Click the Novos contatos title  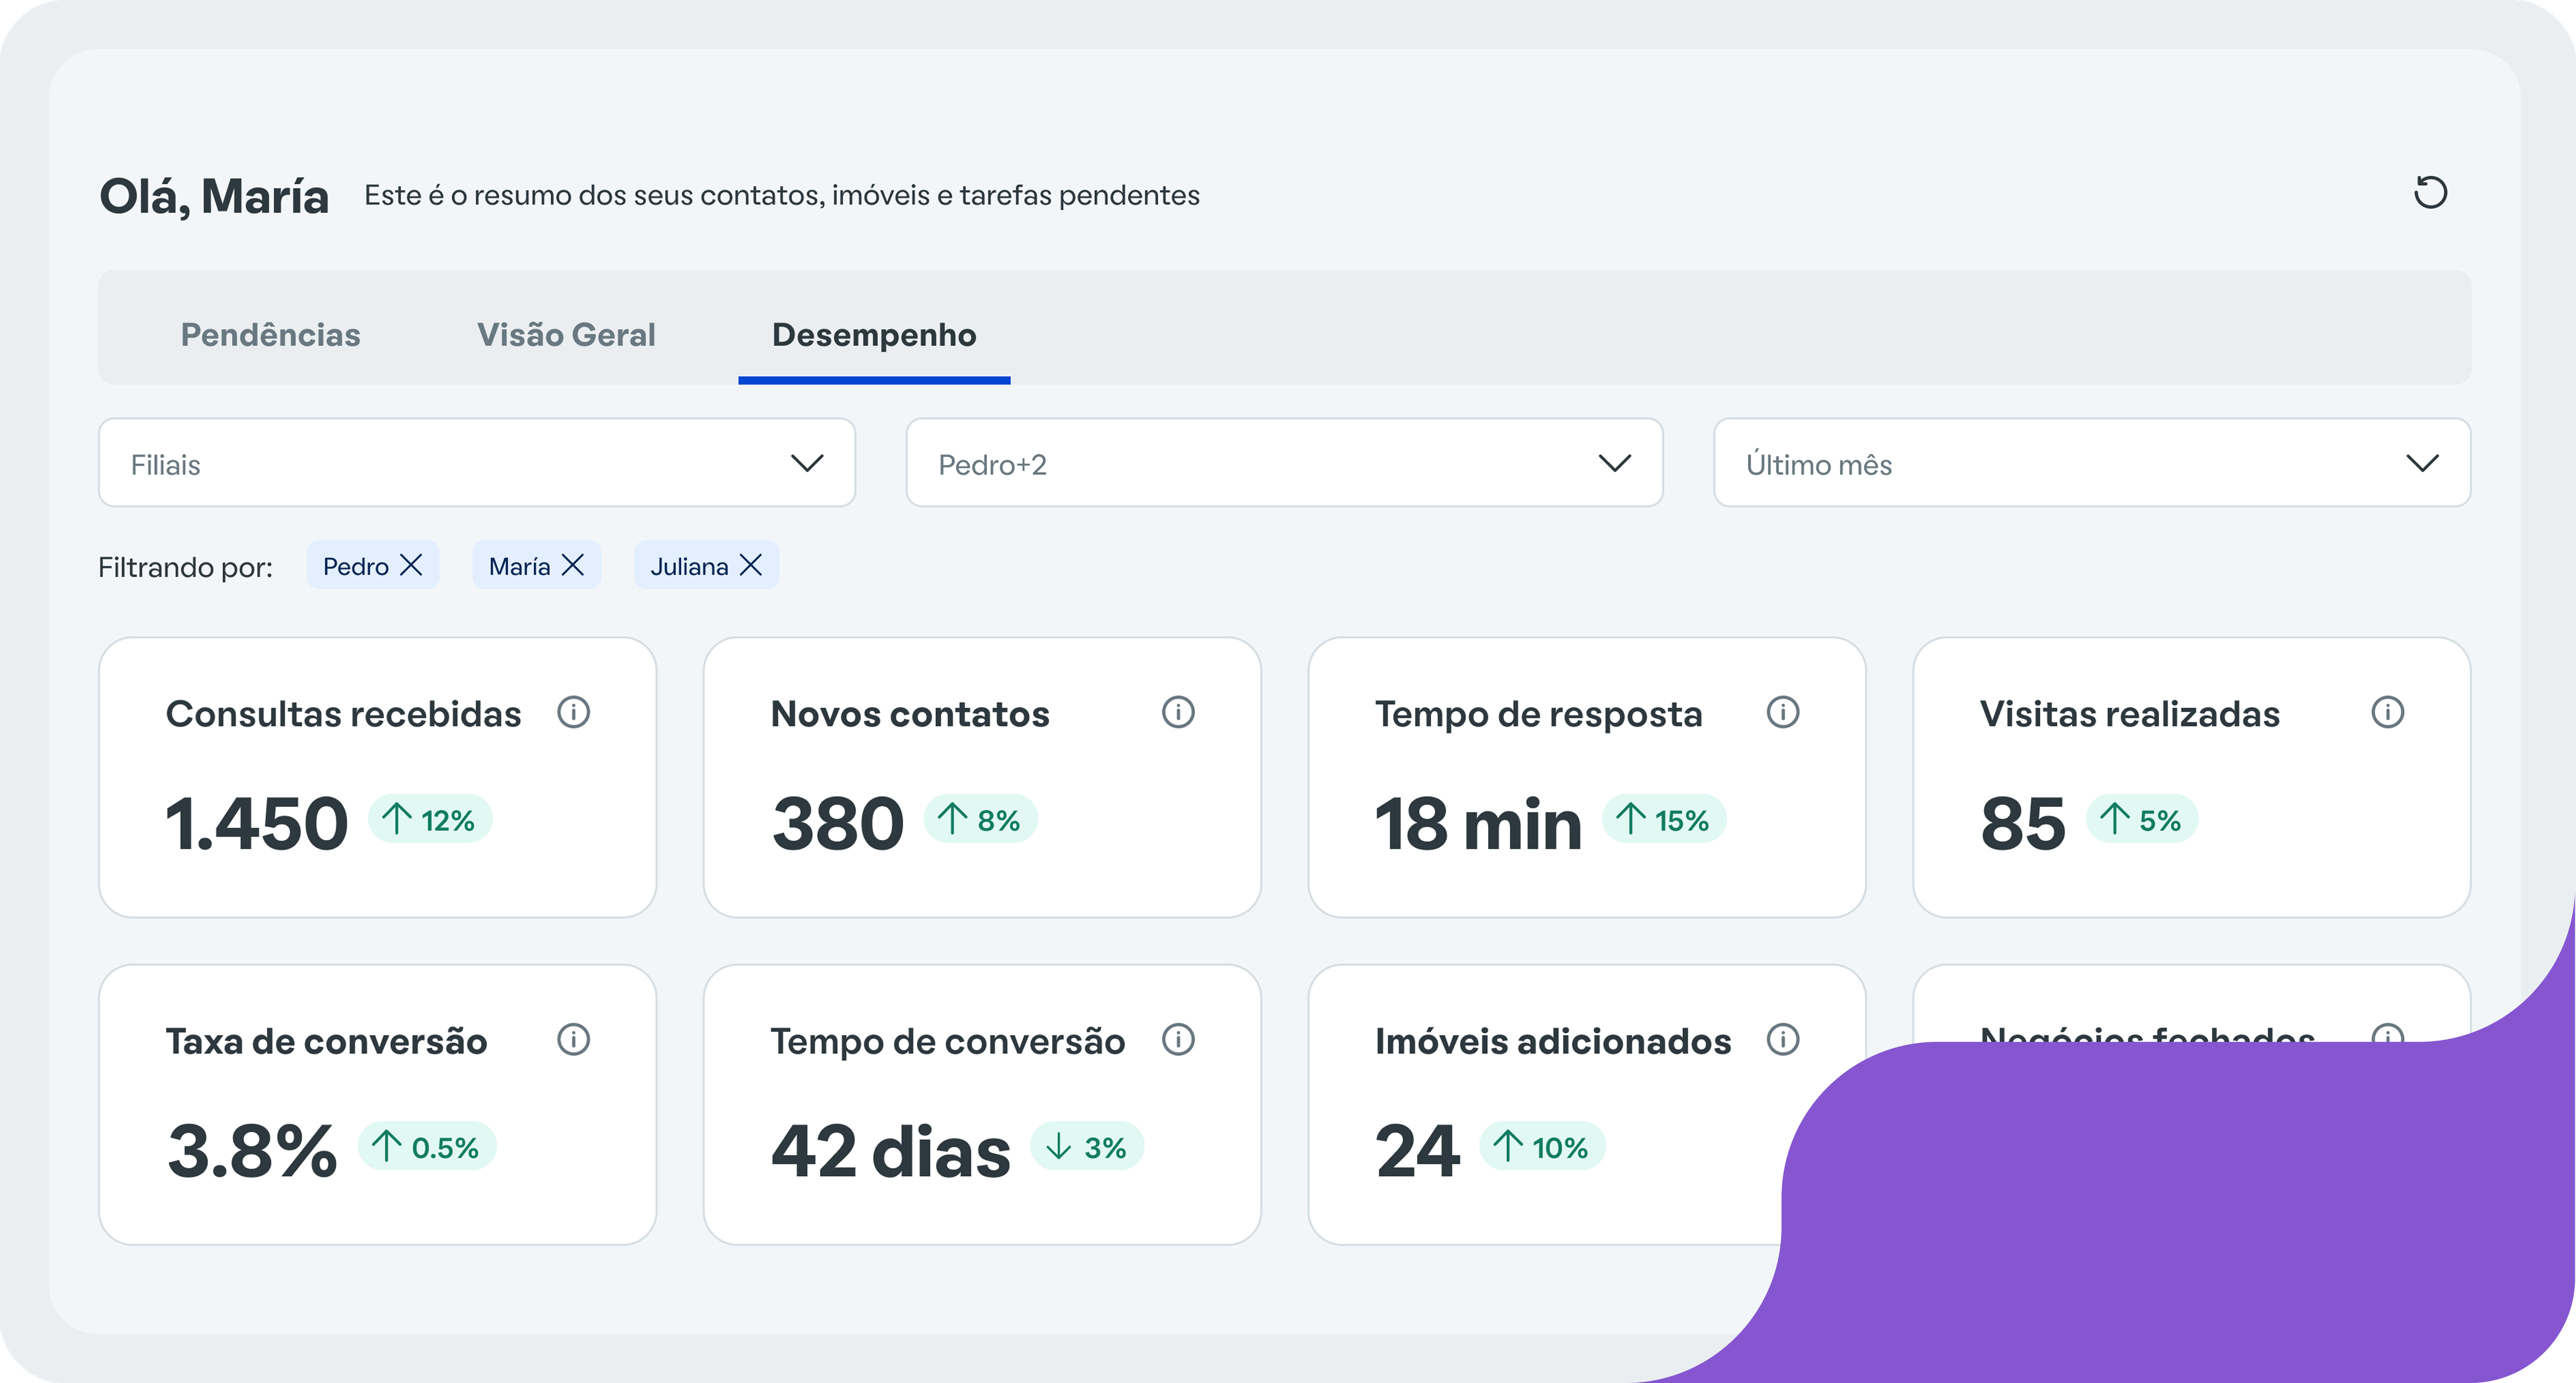910,714
